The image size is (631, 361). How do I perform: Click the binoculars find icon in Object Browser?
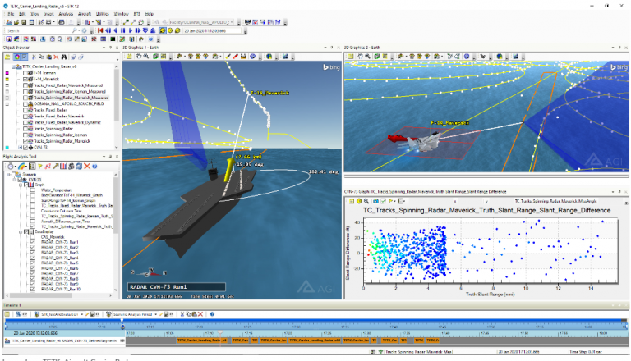(x=64, y=57)
